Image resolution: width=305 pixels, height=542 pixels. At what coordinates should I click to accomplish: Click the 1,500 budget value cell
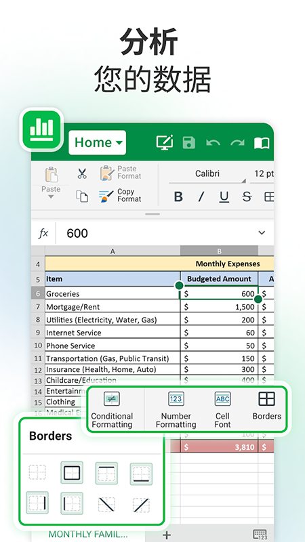219,307
